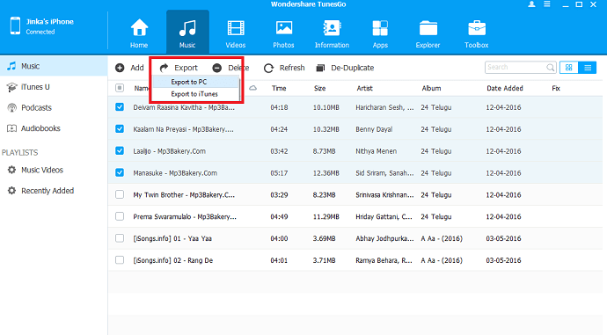Screen dimensions: 607x335
Task: Click the time 04:18 cell
Action: (x=279, y=107)
